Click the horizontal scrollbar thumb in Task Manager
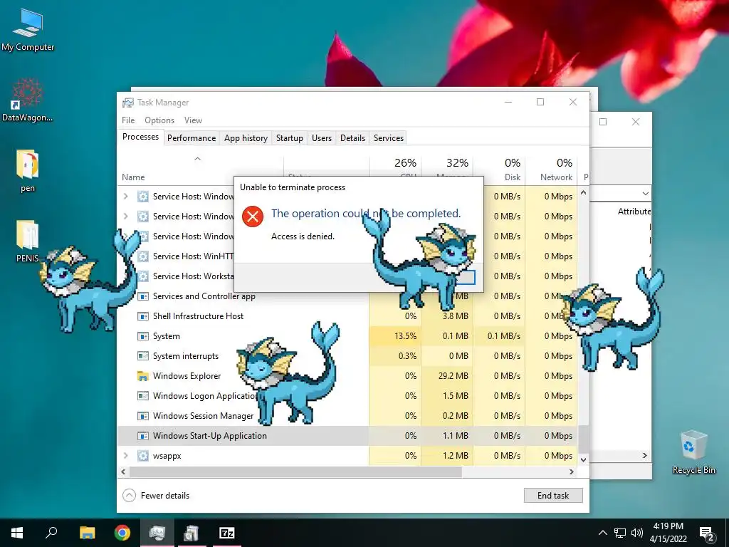729x547 pixels. click(x=295, y=472)
